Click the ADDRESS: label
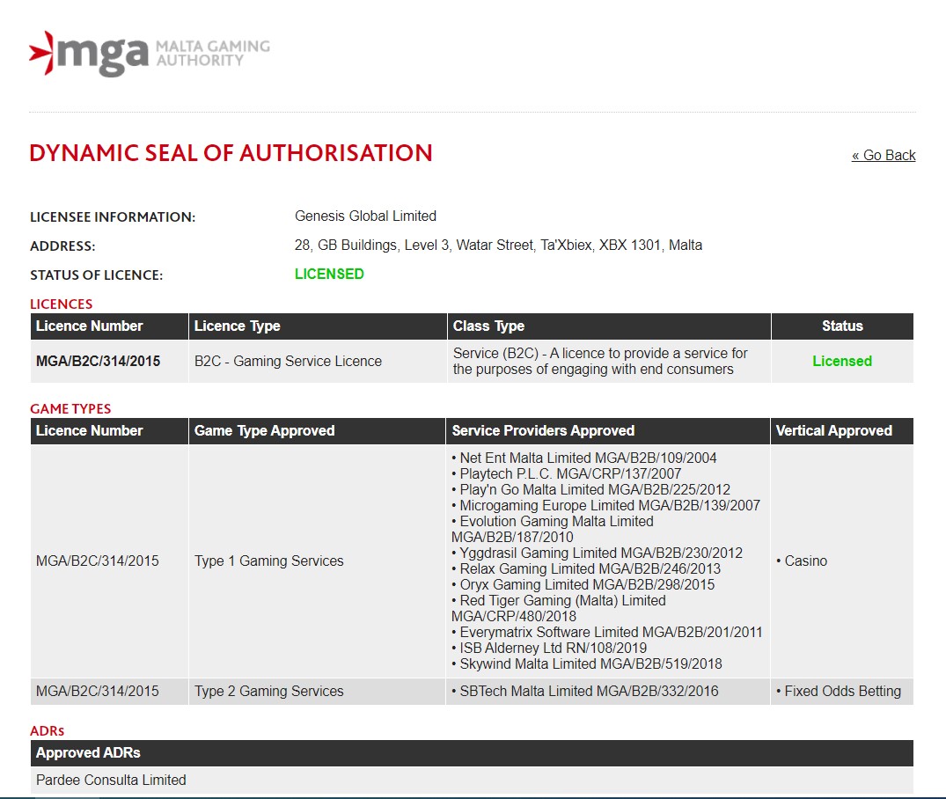 coord(62,246)
